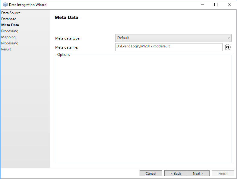
Task: Click the Data Integration Wizard title bar icon
Action: tap(5, 5)
